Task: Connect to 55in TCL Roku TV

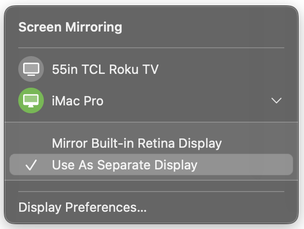Action: (105, 69)
